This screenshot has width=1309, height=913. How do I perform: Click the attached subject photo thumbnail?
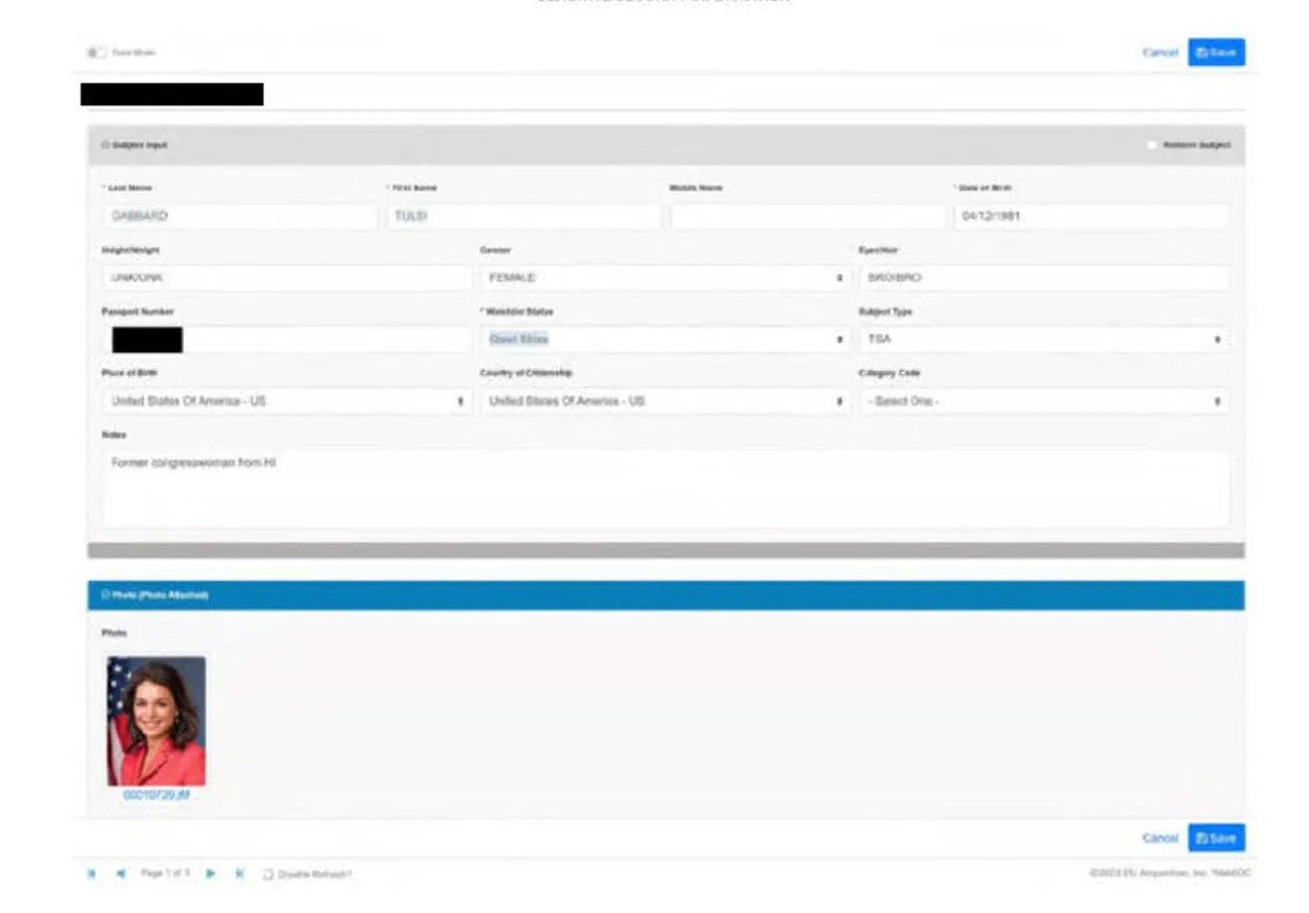pos(156,720)
